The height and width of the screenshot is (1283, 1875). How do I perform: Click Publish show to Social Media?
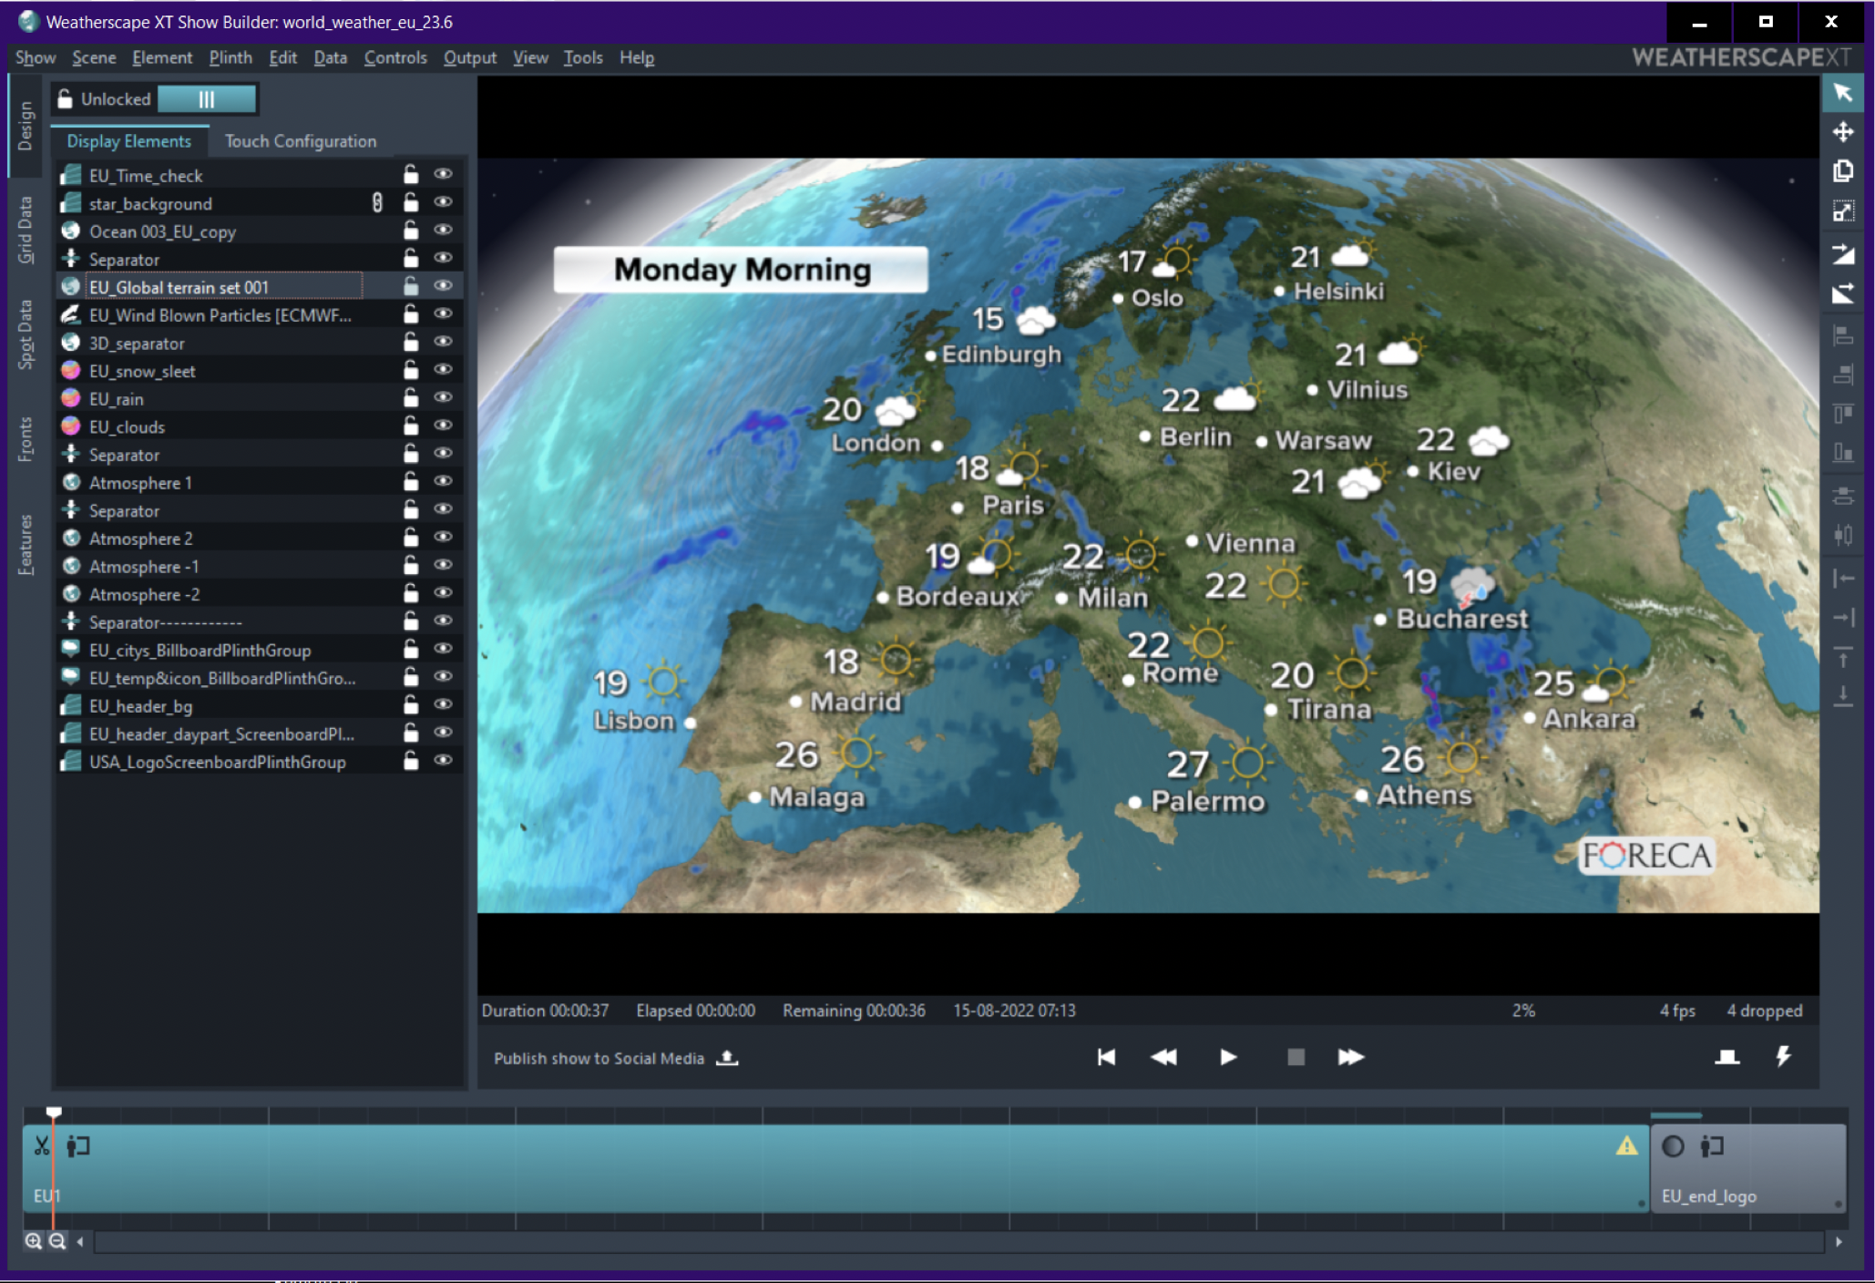[599, 1058]
